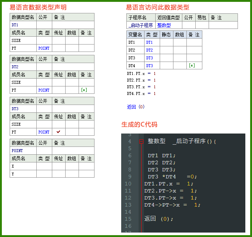The height and width of the screenshot is (237, 252).
Task: Select variable name DT2 in the variable table
Action: pyautogui.click(x=132, y=50)
